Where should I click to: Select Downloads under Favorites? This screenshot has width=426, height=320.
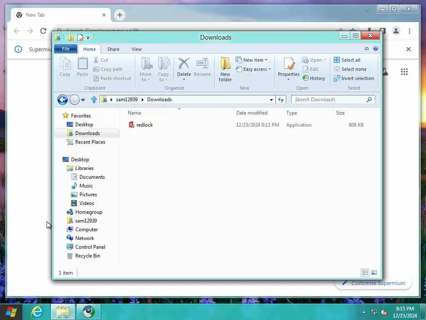coord(87,133)
